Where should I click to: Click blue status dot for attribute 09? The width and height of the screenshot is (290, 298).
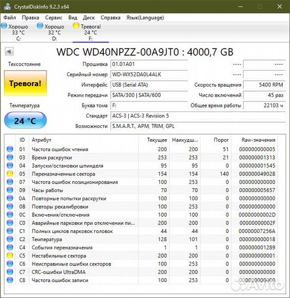(x=10, y=190)
